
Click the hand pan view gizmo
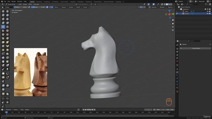(173, 23)
